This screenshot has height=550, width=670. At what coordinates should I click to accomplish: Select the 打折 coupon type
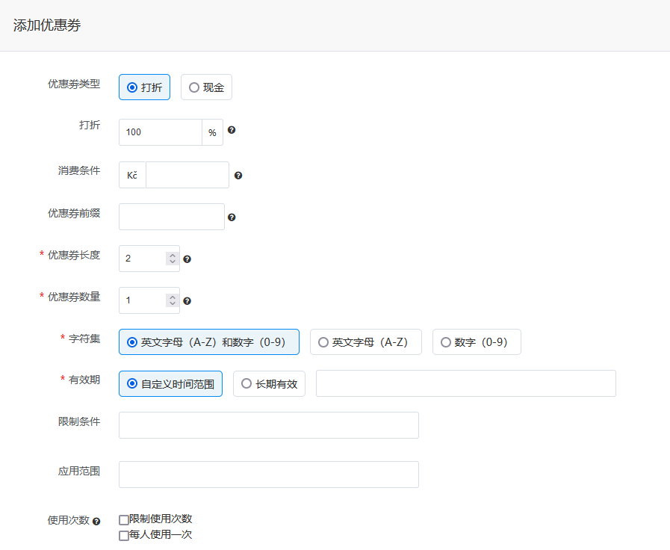click(x=131, y=87)
